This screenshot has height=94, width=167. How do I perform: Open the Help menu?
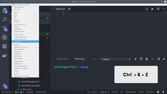pos(28,5)
